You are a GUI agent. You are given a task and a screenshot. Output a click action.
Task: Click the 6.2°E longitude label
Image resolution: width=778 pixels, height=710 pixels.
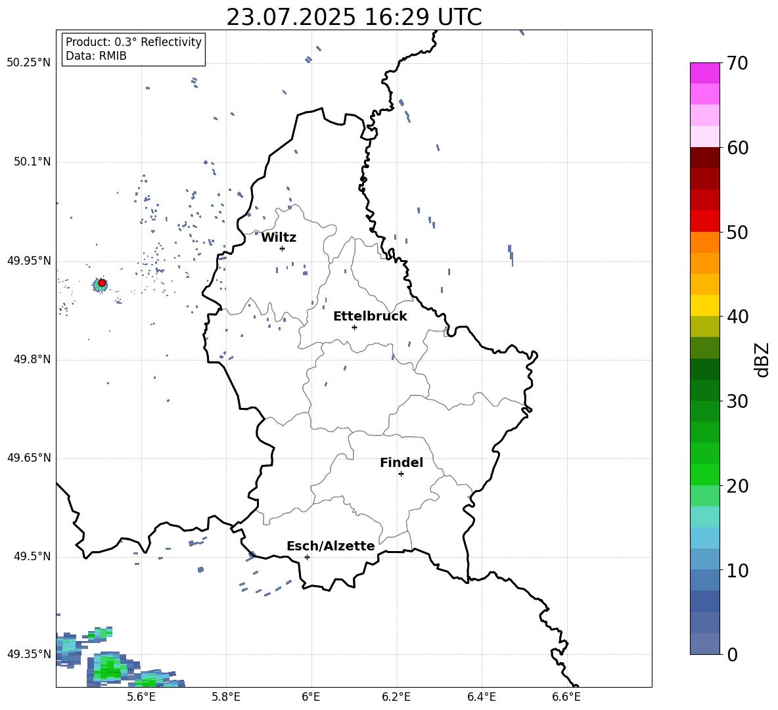click(396, 698)
